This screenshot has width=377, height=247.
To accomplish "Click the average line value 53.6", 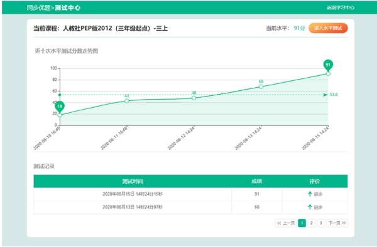I will click(334, 95).
